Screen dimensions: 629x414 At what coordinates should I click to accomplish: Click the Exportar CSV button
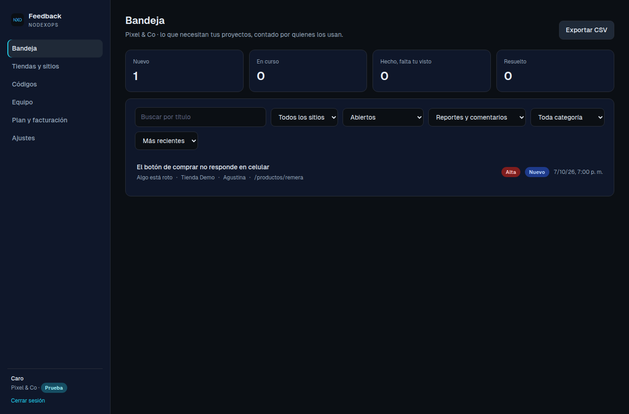(x=586, y=30)
